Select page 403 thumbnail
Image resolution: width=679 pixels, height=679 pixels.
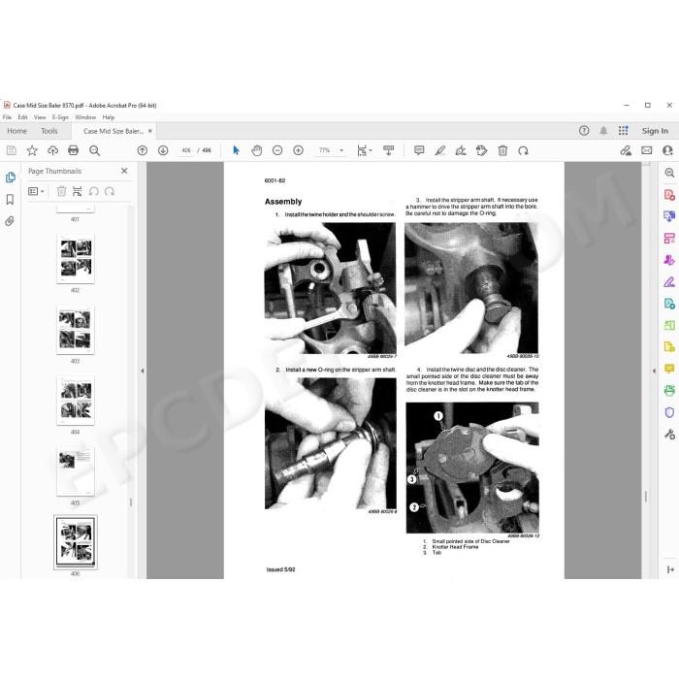coord(76,330)
